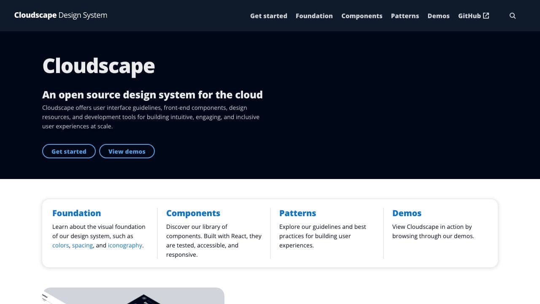The image size is (540, 304).
Task: Follow the spacing link
Action: tap(82, 245)
